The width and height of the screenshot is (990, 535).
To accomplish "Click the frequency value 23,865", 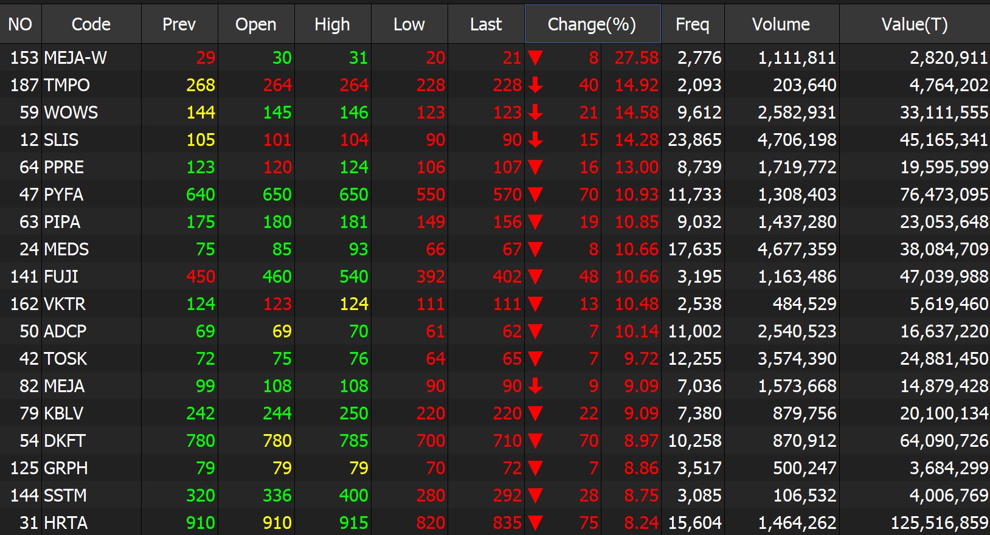I will click(694, 140).
